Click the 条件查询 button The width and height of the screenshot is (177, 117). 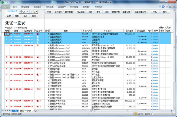click(58, 12)
